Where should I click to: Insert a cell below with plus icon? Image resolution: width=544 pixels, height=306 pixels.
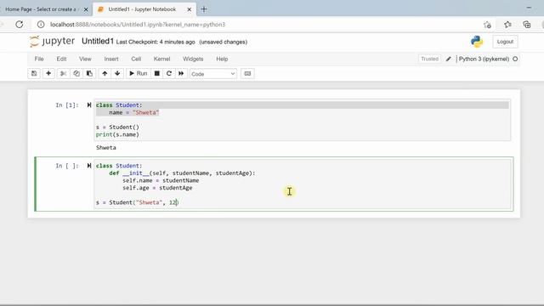pyautogui.click(x=48, y=74)
